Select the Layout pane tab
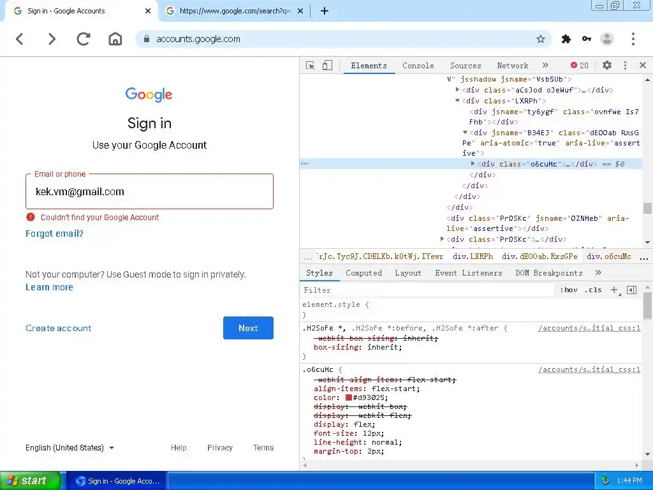 [408, 273]
